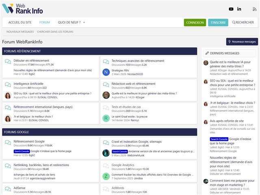Viewport: 260px width, 195px height.
Task: Open Tests et études de cas forum
Action: coord(126,107)
